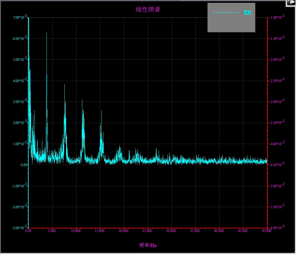Click the 50.00K x-axis tick label
Image resolution: width=296 pixels, height=254 pixels.
(x=266, y=231)
